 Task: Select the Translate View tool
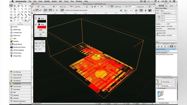click(x=18, y=32)
